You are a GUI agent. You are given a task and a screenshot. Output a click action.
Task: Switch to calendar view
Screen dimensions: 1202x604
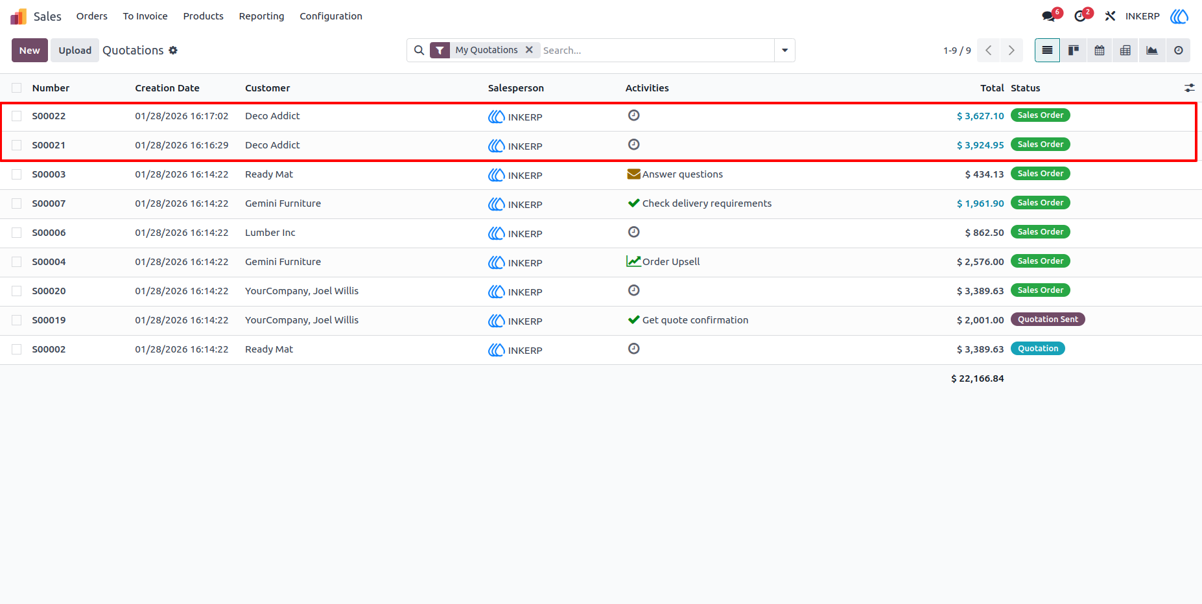click(1100, 51)
